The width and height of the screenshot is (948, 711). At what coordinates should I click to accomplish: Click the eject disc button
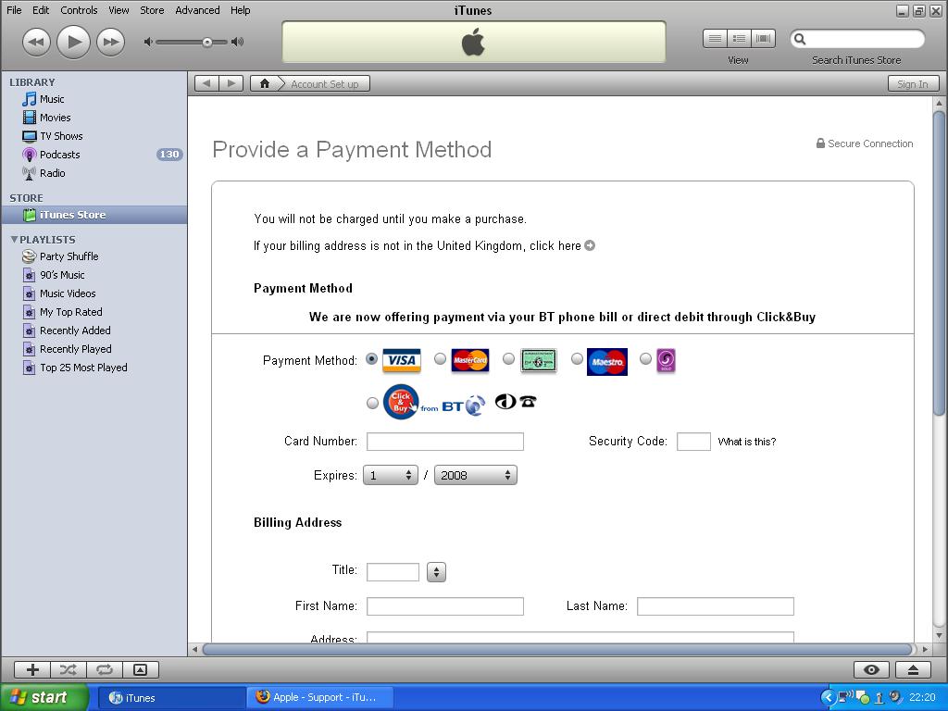tap(914, 669)
